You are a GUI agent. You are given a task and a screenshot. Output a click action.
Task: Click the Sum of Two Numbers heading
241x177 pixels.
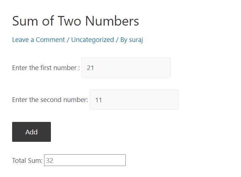75,21
